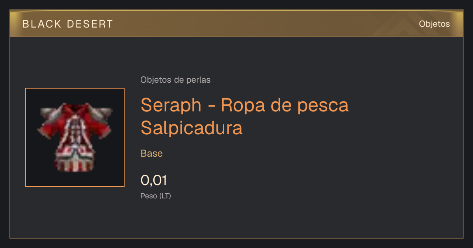The width and height of the screenshot is (473, 248).
Task: Click the 0,01 weight value
Action: pyautogui.click(x=154, y=180)
